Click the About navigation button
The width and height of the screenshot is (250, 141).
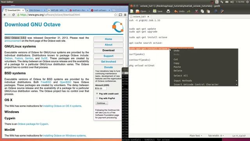point(109,45)
